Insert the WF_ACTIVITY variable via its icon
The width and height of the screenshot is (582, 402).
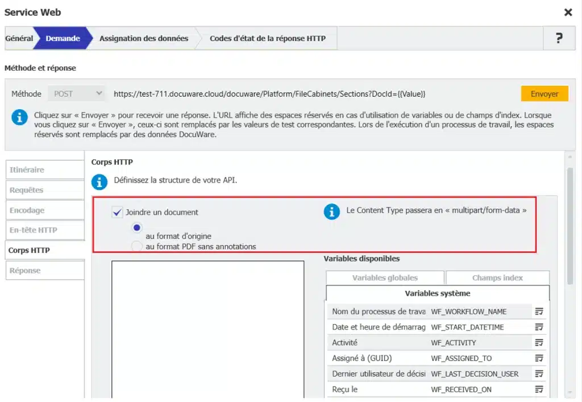coord(539,342)
